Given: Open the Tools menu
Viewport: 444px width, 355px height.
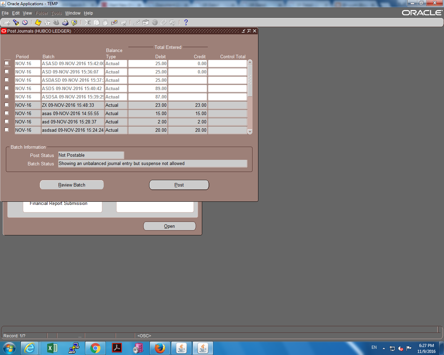Looking at the screenshot, I should click(x=56, y=13).
